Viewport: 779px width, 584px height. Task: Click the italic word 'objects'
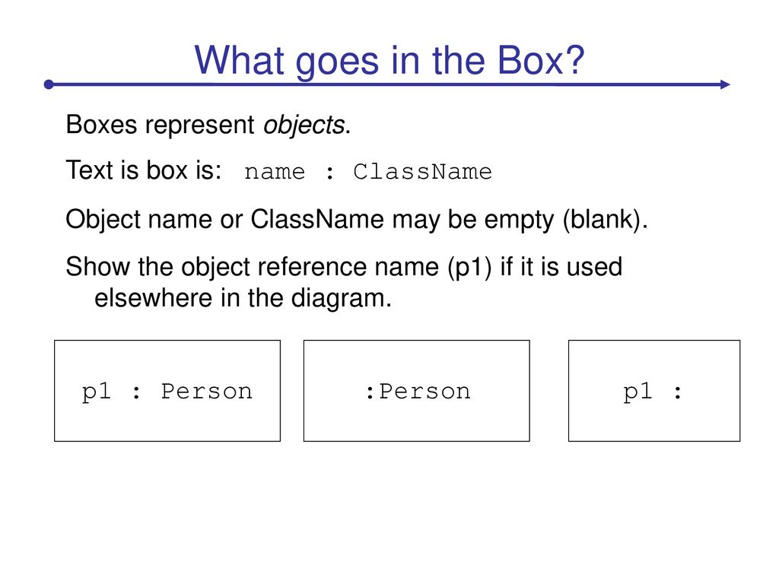point(304,125)
